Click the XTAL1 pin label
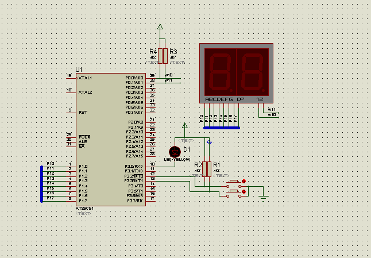The height and width of the screenshot is (258, 371). [x=85, y=78]
